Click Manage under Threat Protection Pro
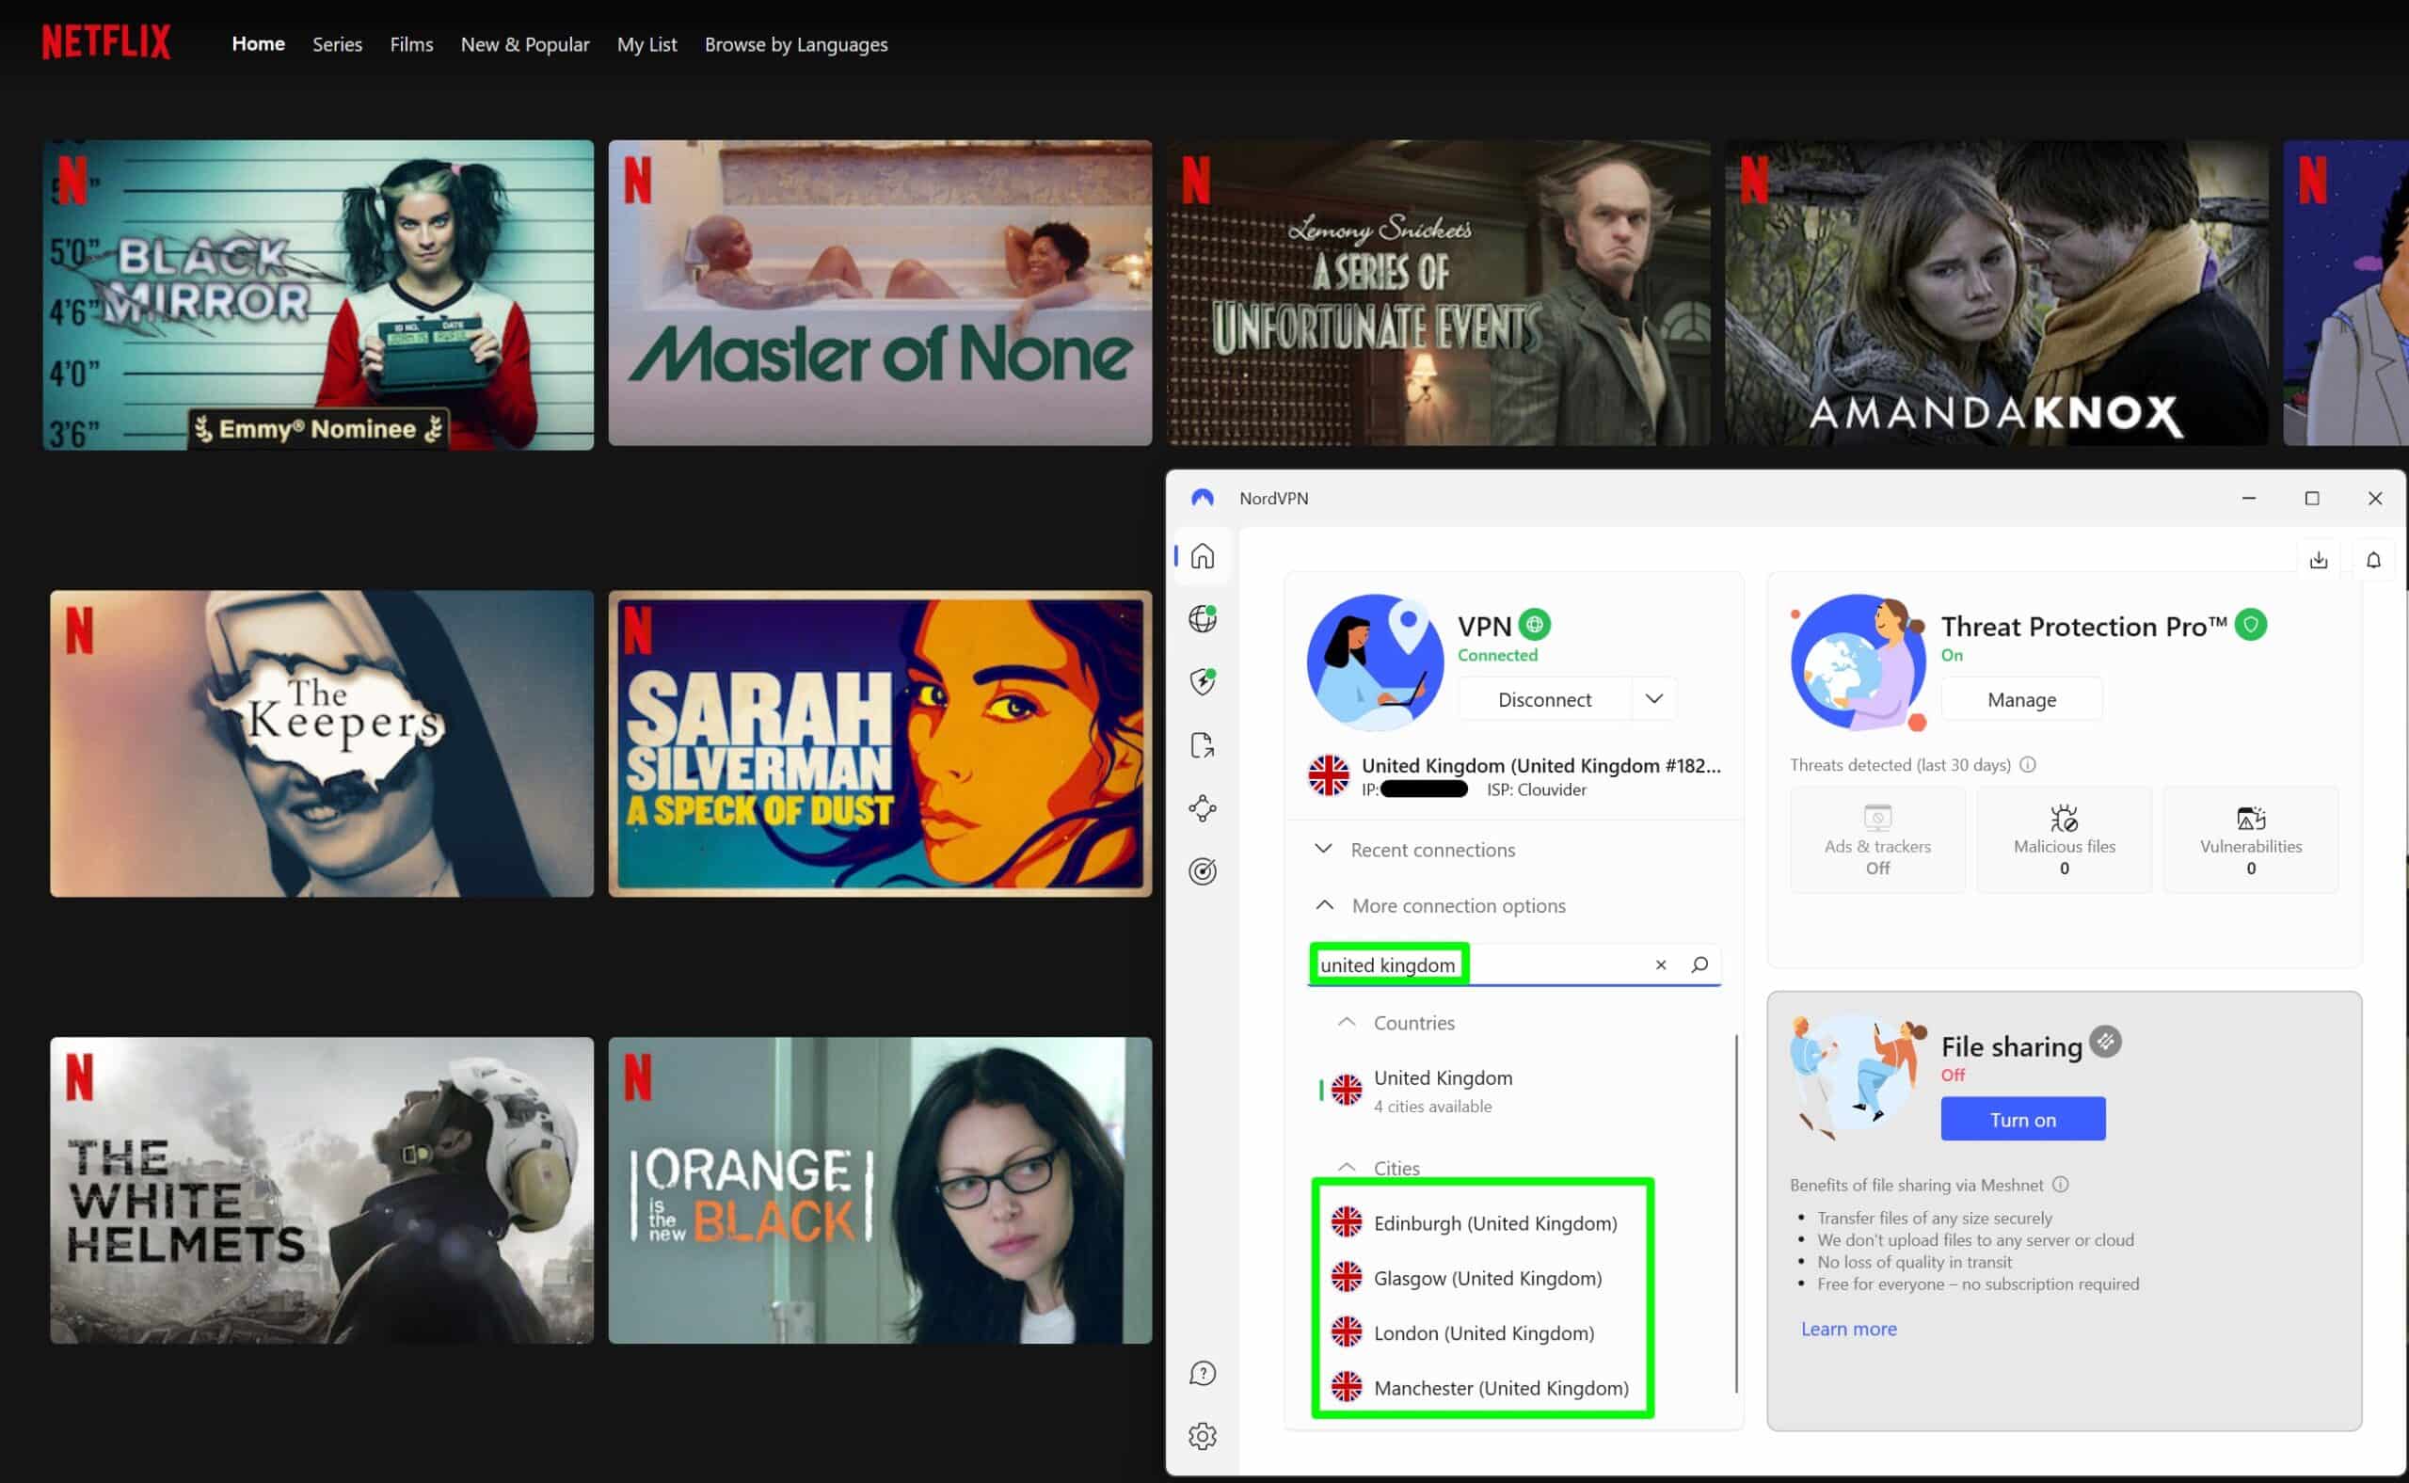The width and height of the screenshot is (2409, 1483). tap(2020, 699)
